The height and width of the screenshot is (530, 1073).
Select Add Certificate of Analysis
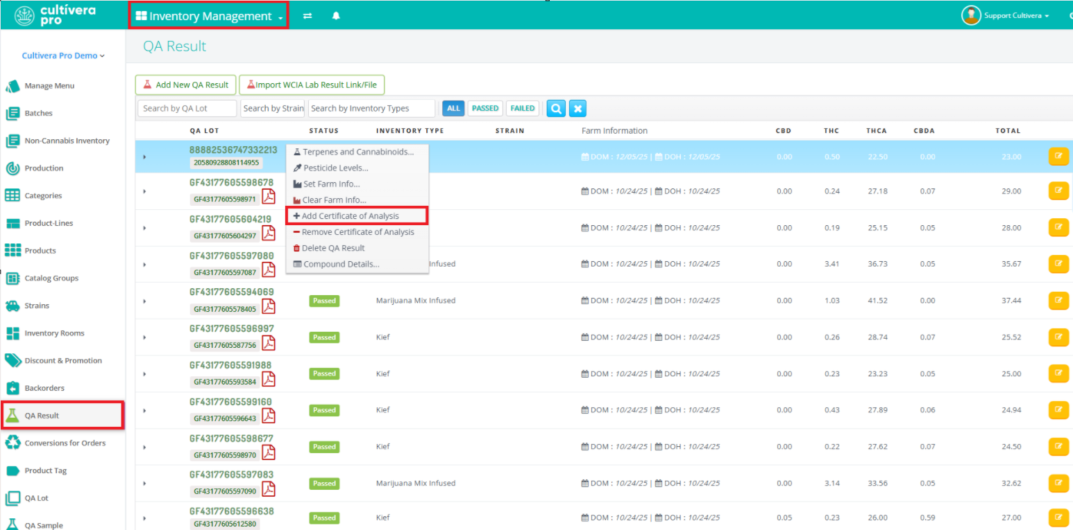click(x=357, y=215)
